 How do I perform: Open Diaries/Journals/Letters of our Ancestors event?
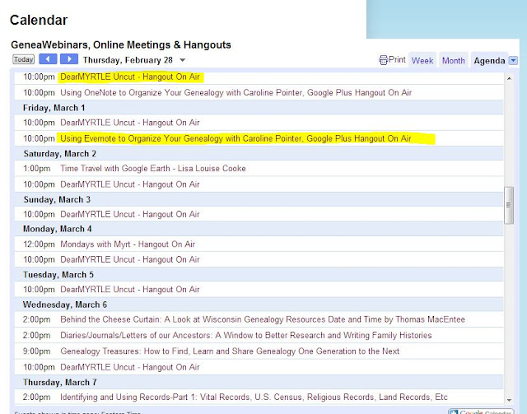pyautogui.click(x=246, y=335)
